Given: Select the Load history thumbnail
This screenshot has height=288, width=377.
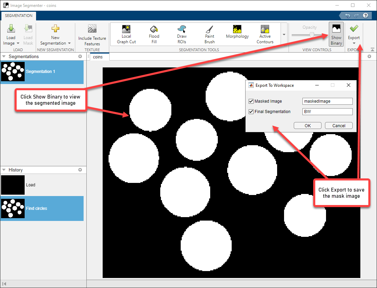Looking at the screenshot, I should tap(13, 185).
